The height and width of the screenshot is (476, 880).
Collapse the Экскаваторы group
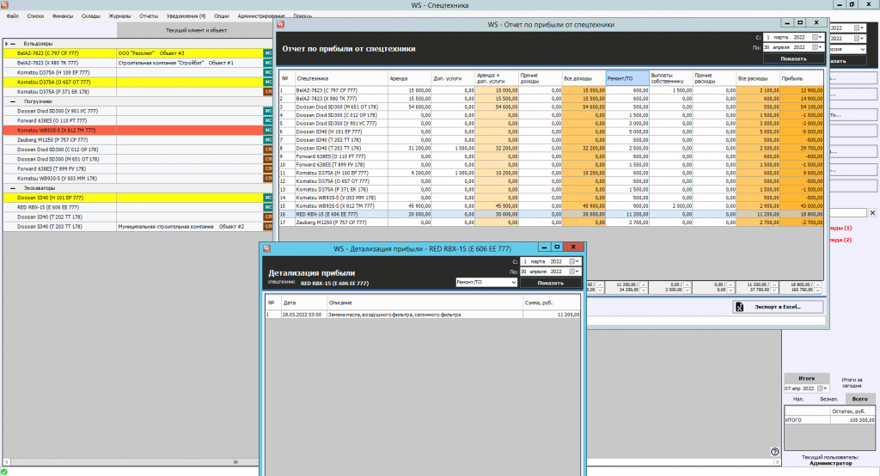(x=13, y=188)
